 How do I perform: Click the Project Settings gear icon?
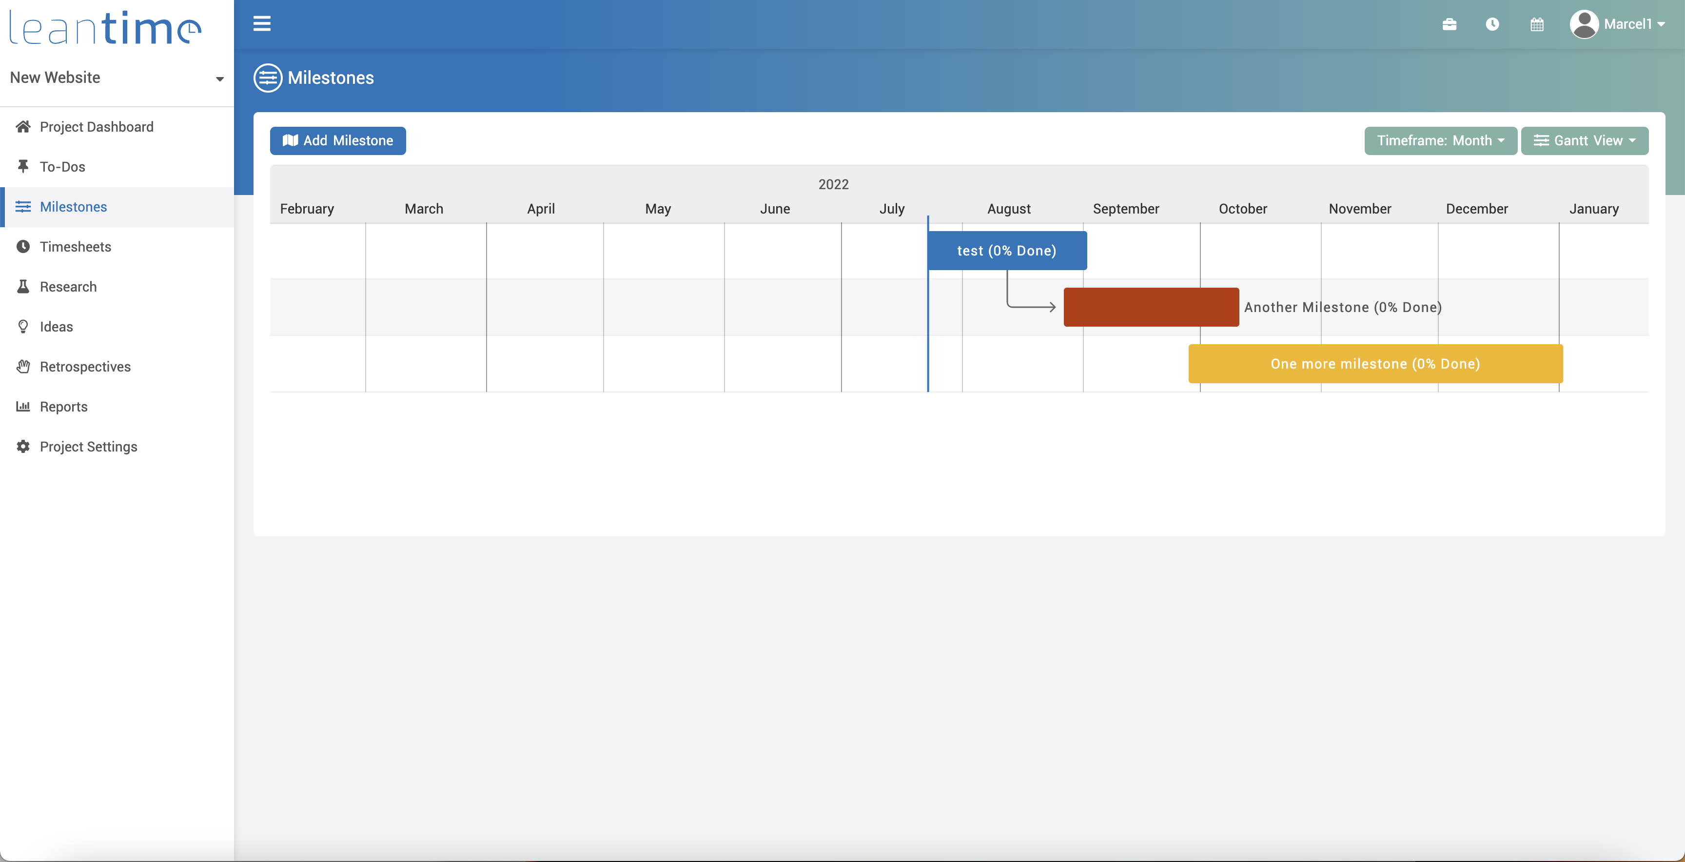pyautogui.click(x=23, y=446)
